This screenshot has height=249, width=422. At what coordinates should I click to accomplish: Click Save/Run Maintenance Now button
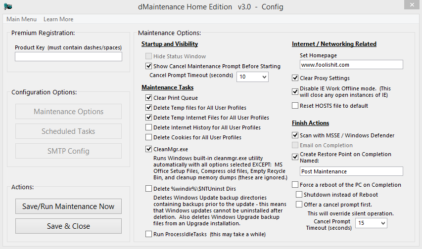68,206
